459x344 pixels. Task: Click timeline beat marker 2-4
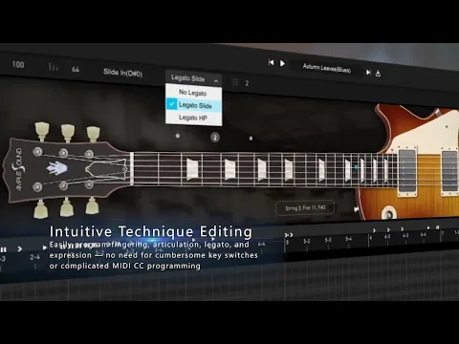coord(34,257)
